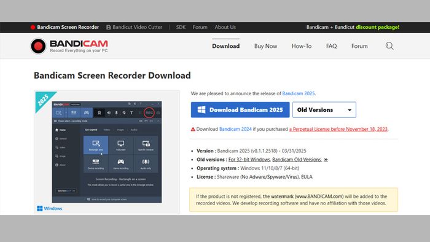Select Fullscreen mode tile in preview screenshot

120,145
